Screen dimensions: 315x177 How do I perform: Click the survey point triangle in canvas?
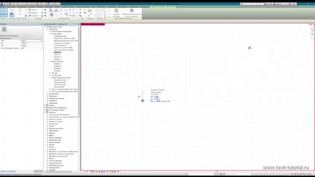[250, 48]
